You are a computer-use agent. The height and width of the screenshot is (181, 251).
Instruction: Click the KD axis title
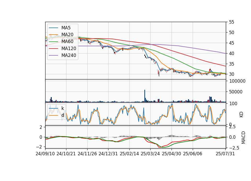[x=241, y=115]
